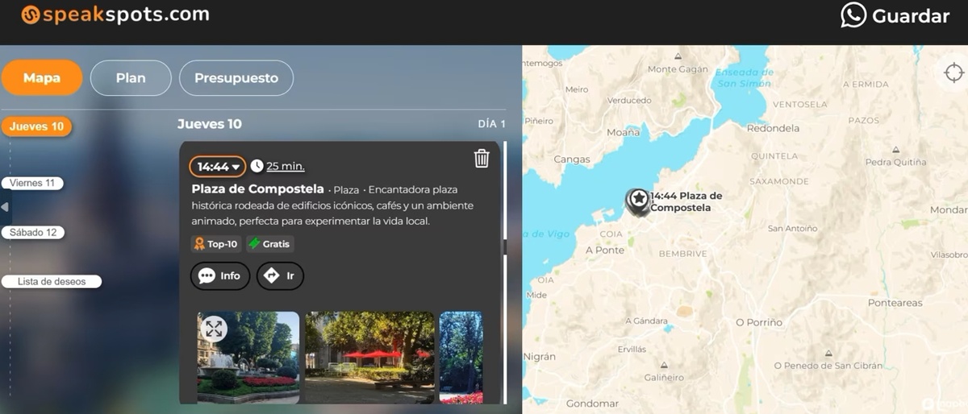Select Viernes 11 in the day timeline

pos(33,183)
